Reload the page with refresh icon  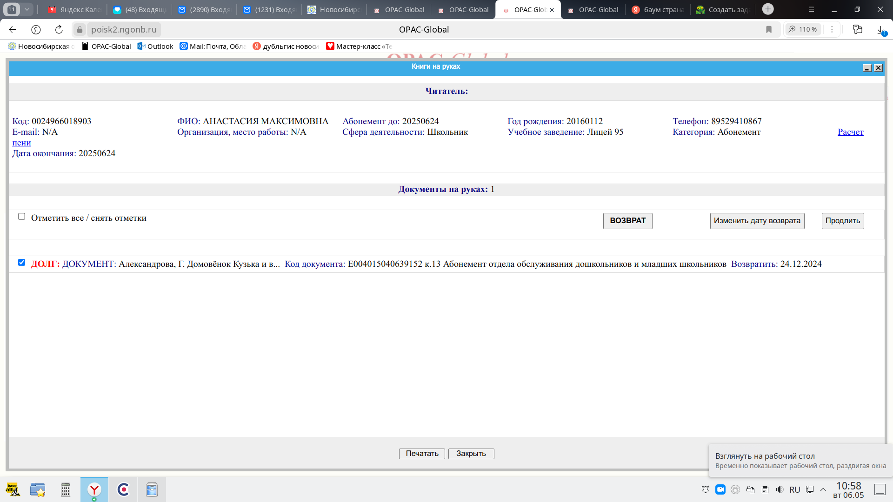[x=59, y=29]
